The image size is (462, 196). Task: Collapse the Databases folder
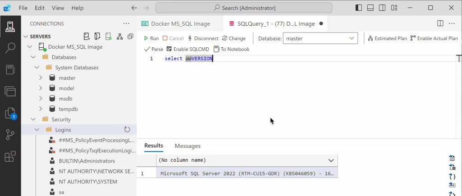pos(33,57)
